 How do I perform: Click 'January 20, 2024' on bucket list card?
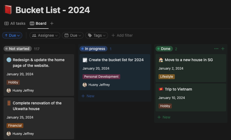coord(96,69)
